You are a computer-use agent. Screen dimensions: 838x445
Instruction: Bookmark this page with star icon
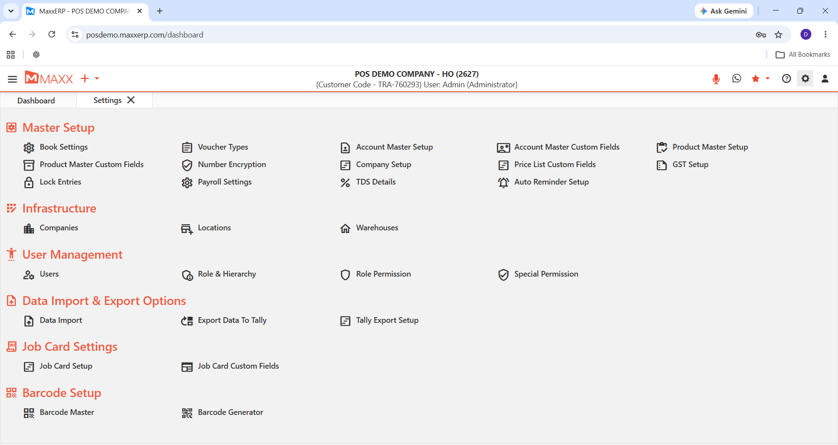point(778,34)
